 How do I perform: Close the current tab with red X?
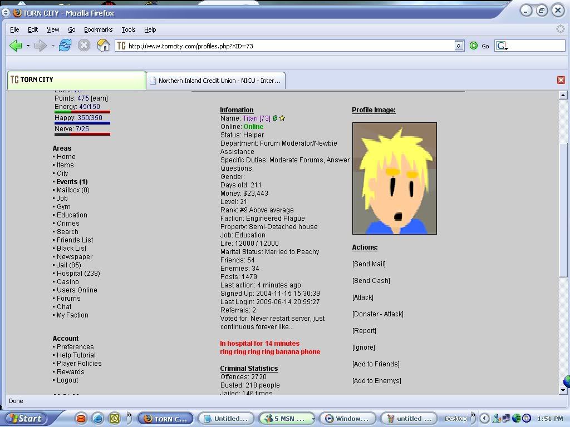pyautogui.click(x=561, y=80)
